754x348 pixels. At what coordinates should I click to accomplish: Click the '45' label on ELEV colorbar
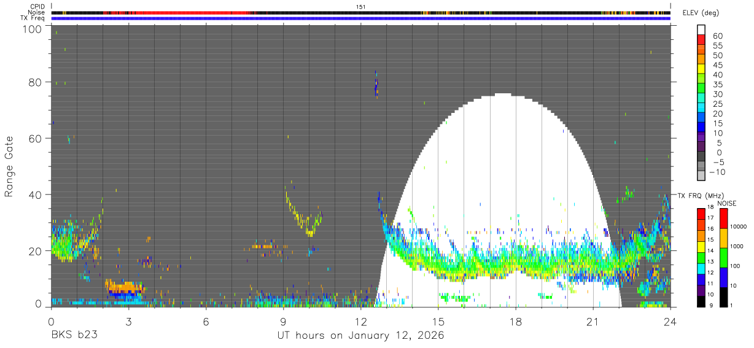tap(717, 65)
